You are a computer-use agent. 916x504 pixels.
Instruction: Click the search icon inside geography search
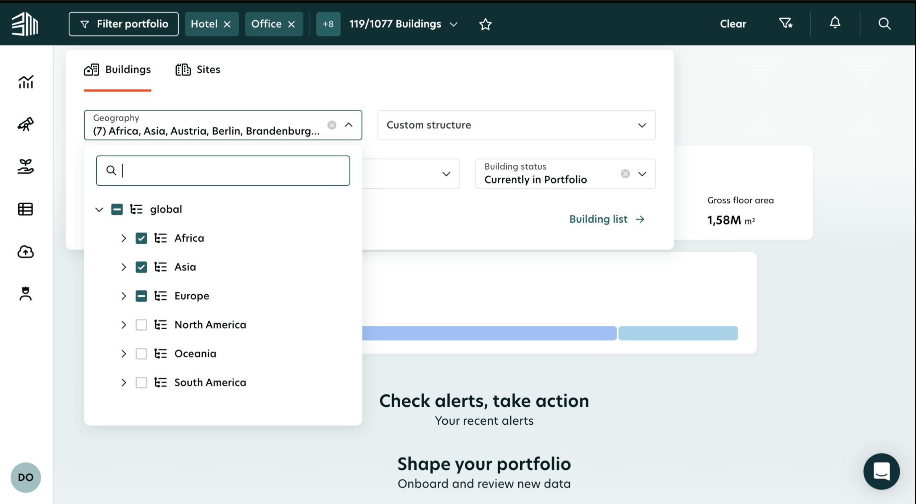tap(111, 170)
